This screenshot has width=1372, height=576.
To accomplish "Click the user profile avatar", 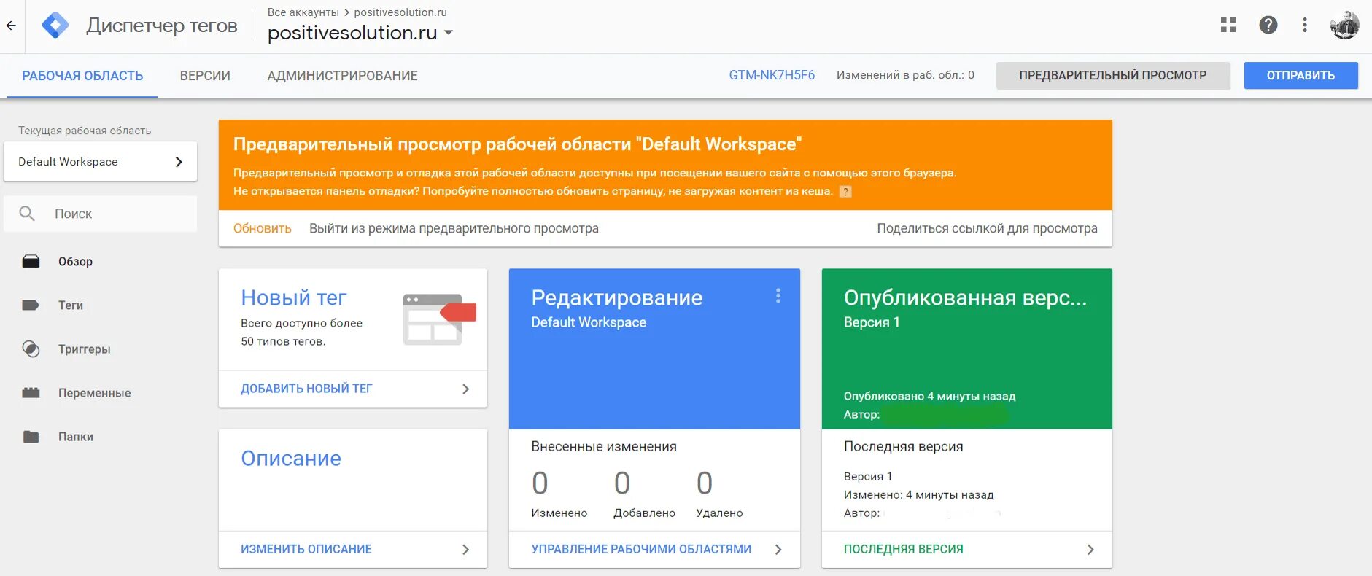I will 1344,25.
